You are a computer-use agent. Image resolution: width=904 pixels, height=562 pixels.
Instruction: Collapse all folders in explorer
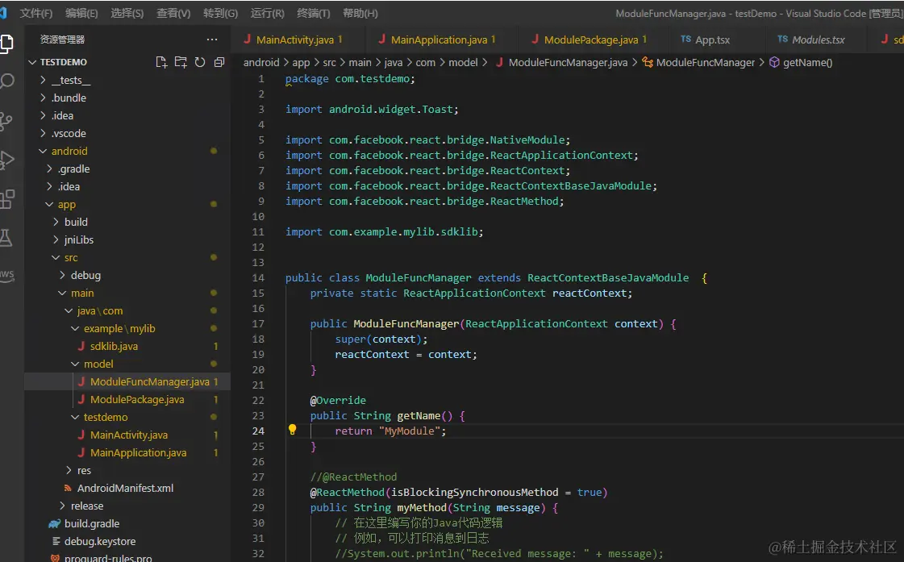tap(219, 62)
